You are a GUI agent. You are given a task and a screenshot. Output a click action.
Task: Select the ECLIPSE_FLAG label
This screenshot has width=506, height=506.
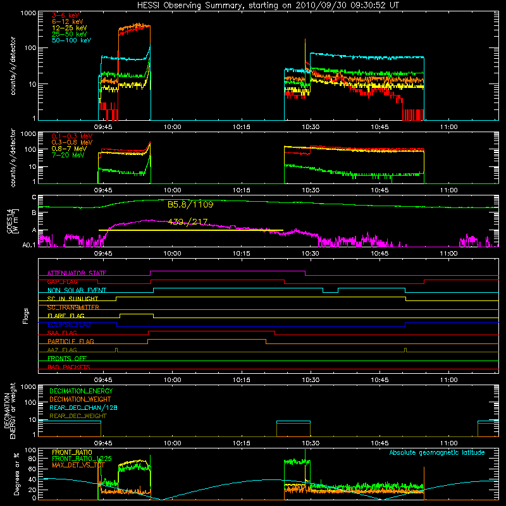[x=69, y=324]
